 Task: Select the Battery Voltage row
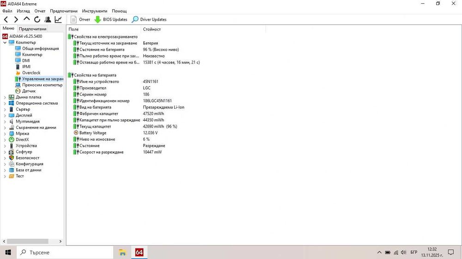(116, 133)
